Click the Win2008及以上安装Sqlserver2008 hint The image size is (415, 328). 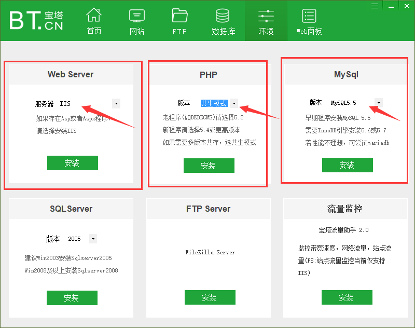click(x=72, y=270)
